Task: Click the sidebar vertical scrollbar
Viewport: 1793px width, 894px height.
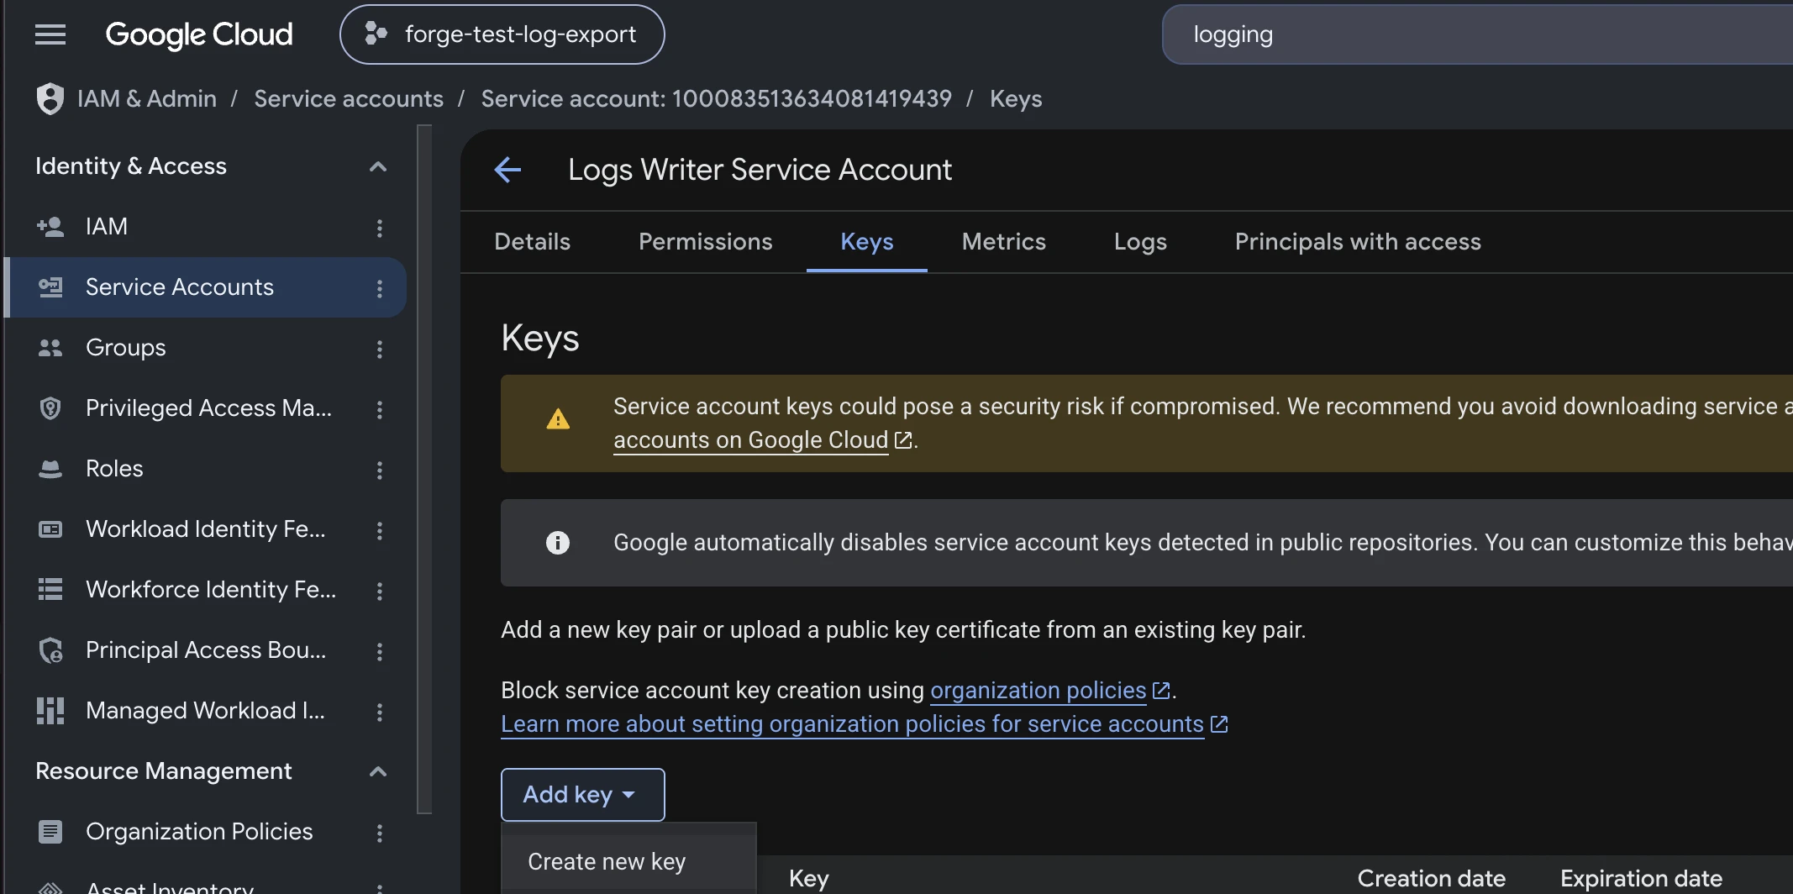Action: tap(424, 469)
